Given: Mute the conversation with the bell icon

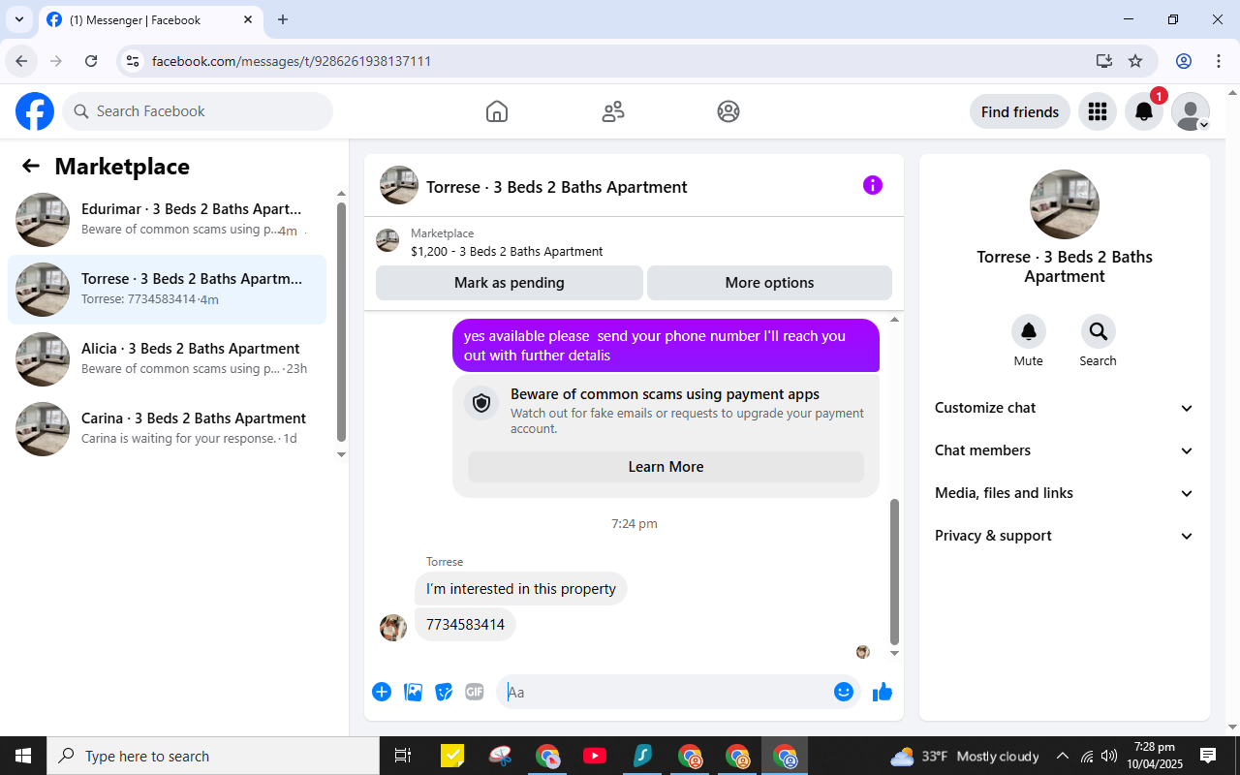Looking at the screenshot, I should coord(1029,331).
